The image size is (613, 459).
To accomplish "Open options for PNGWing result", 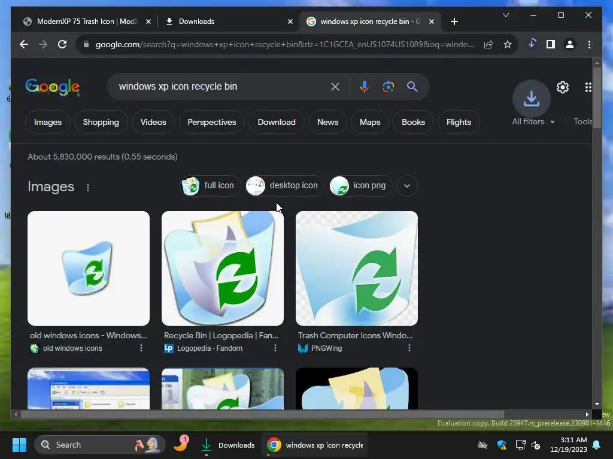I will coord(409,348).
